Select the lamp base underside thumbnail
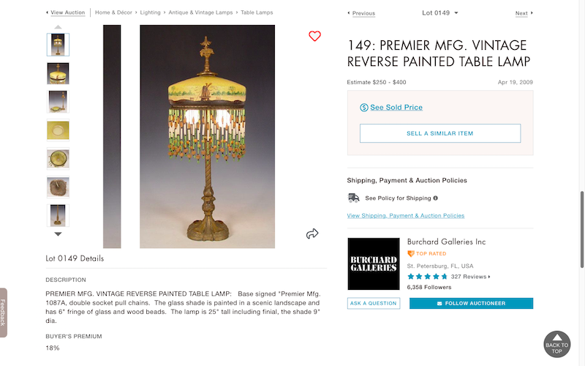585x366 pixels. 58,187
